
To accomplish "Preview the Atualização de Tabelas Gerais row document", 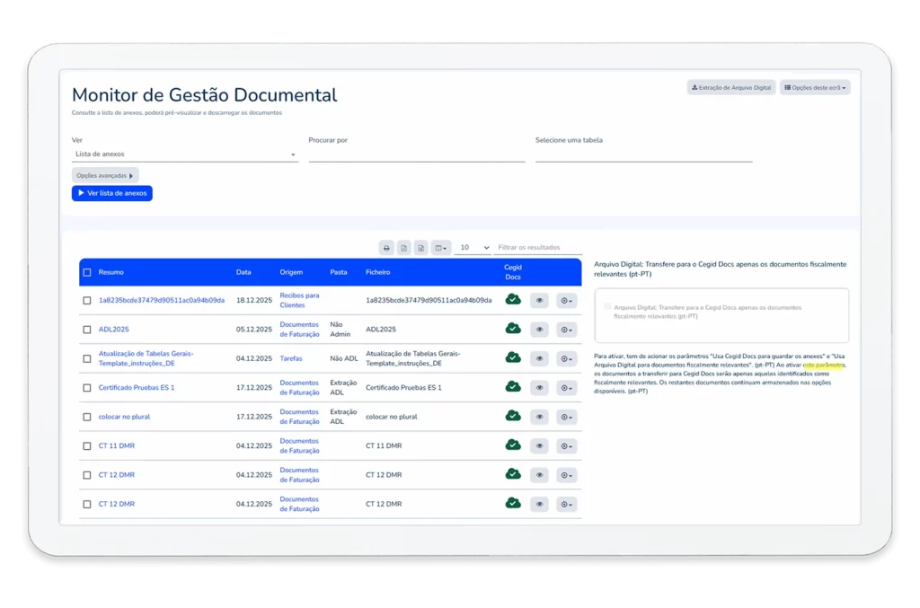I will pos(539,358).
